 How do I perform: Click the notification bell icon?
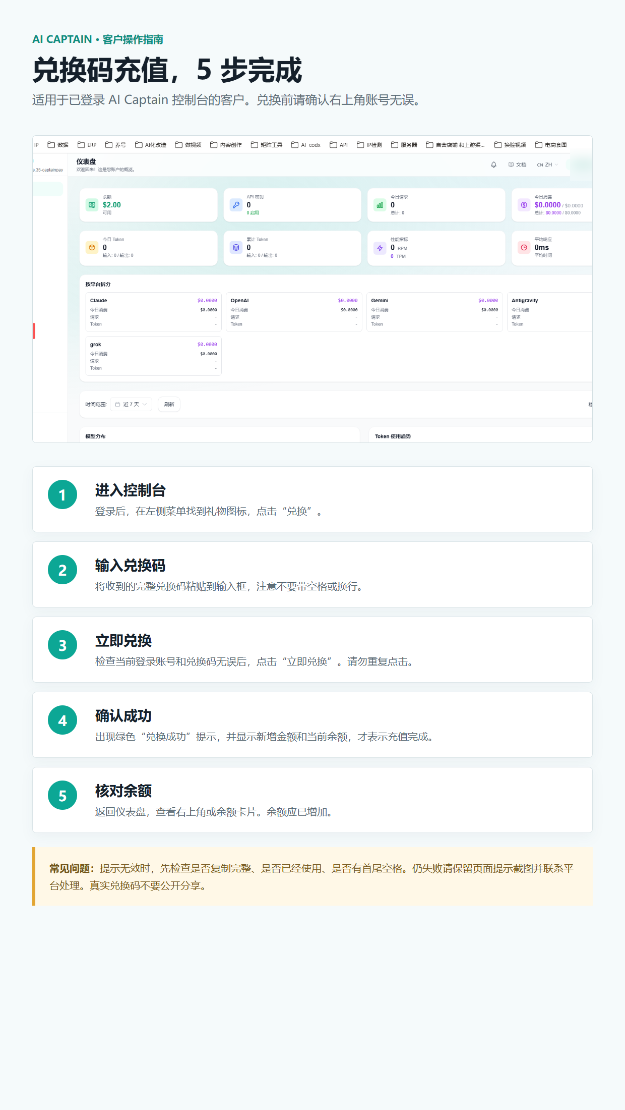coord(493,164)
